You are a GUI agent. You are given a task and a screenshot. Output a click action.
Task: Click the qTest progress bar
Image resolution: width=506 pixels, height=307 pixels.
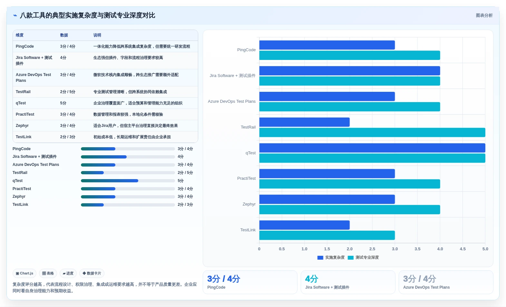click(128, 181)
